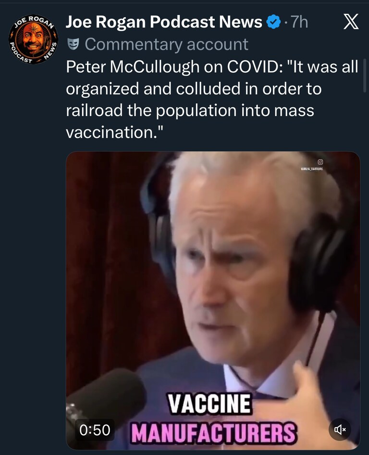The image size is (369, 455).
Task: Click the microphone in the video frame
Action: (x=106, y=406)
